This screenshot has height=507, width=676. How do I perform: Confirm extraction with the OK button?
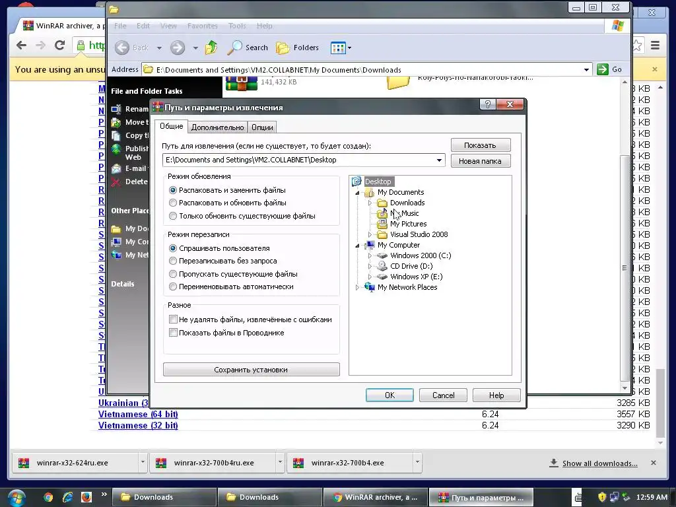[x=389, y=395]
